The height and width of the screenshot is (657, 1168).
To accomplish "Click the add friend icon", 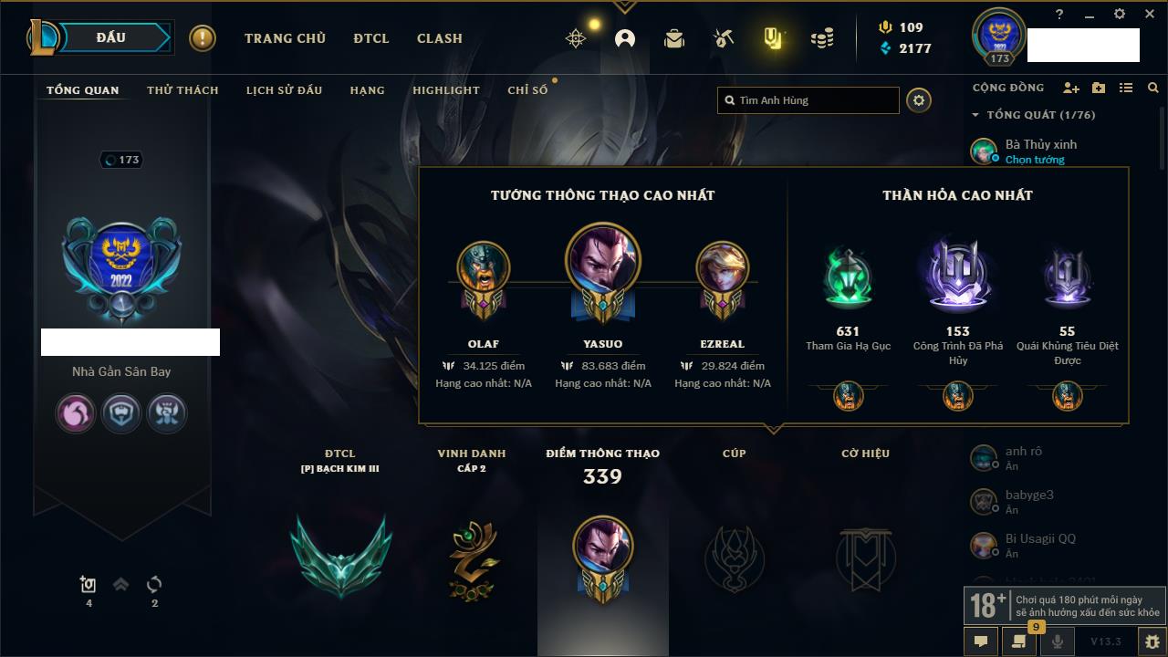I will point(1071,88).
